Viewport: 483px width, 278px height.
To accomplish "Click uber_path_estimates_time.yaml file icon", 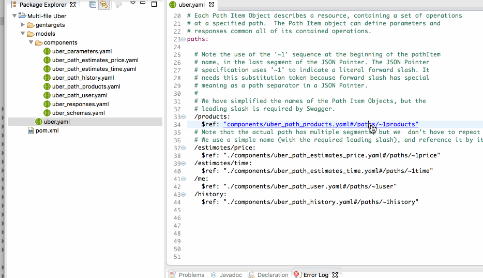I will coord(47,69).
